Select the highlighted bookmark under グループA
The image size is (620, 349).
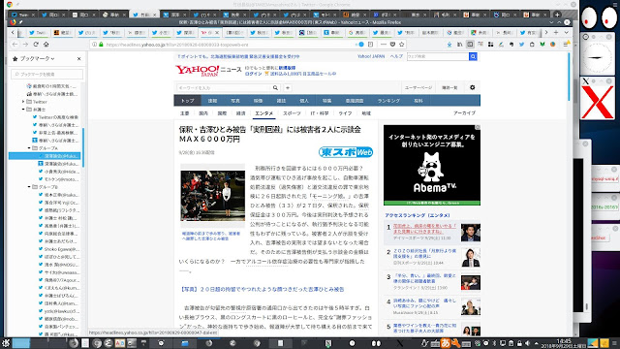click(x=46, y=156)
